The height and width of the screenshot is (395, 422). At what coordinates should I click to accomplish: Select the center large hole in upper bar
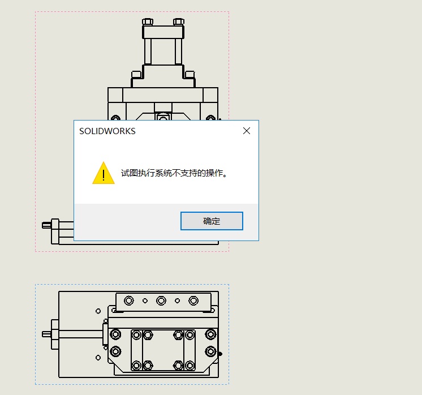(161, 300)
